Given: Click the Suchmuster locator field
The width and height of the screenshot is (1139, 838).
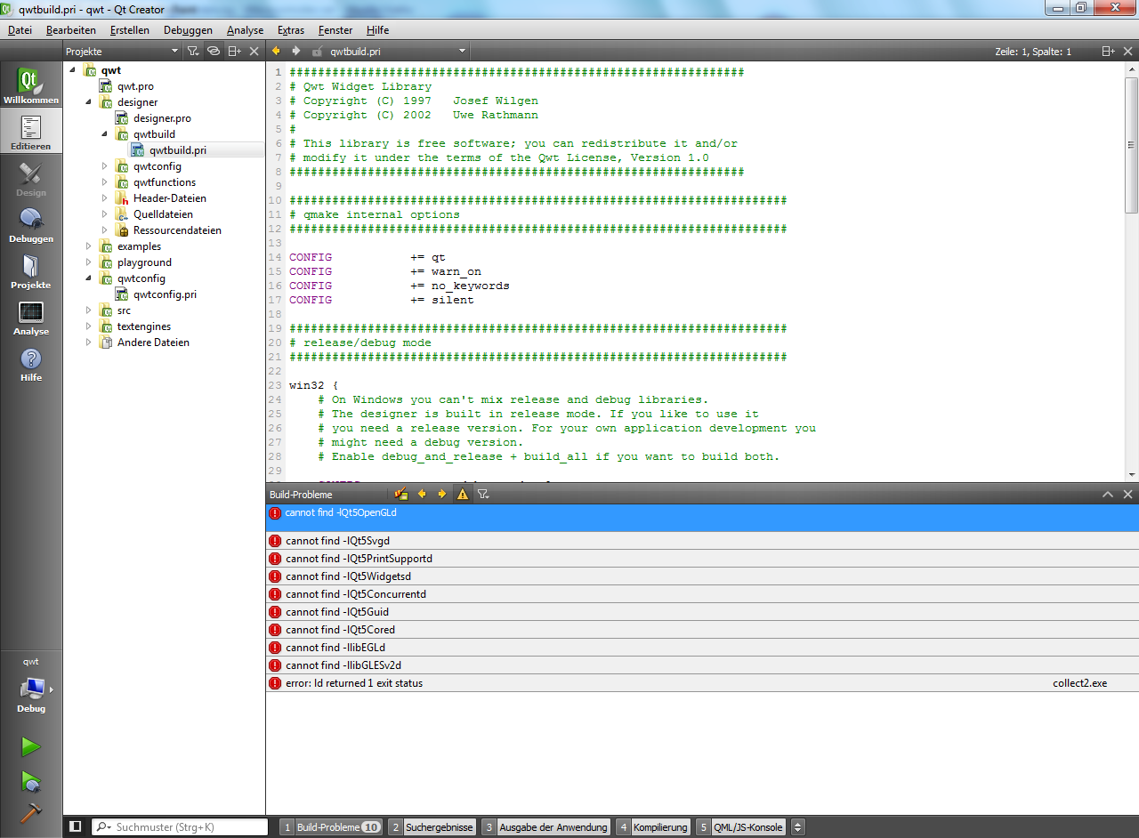Looking at the screenshot, I should [180, 827].
